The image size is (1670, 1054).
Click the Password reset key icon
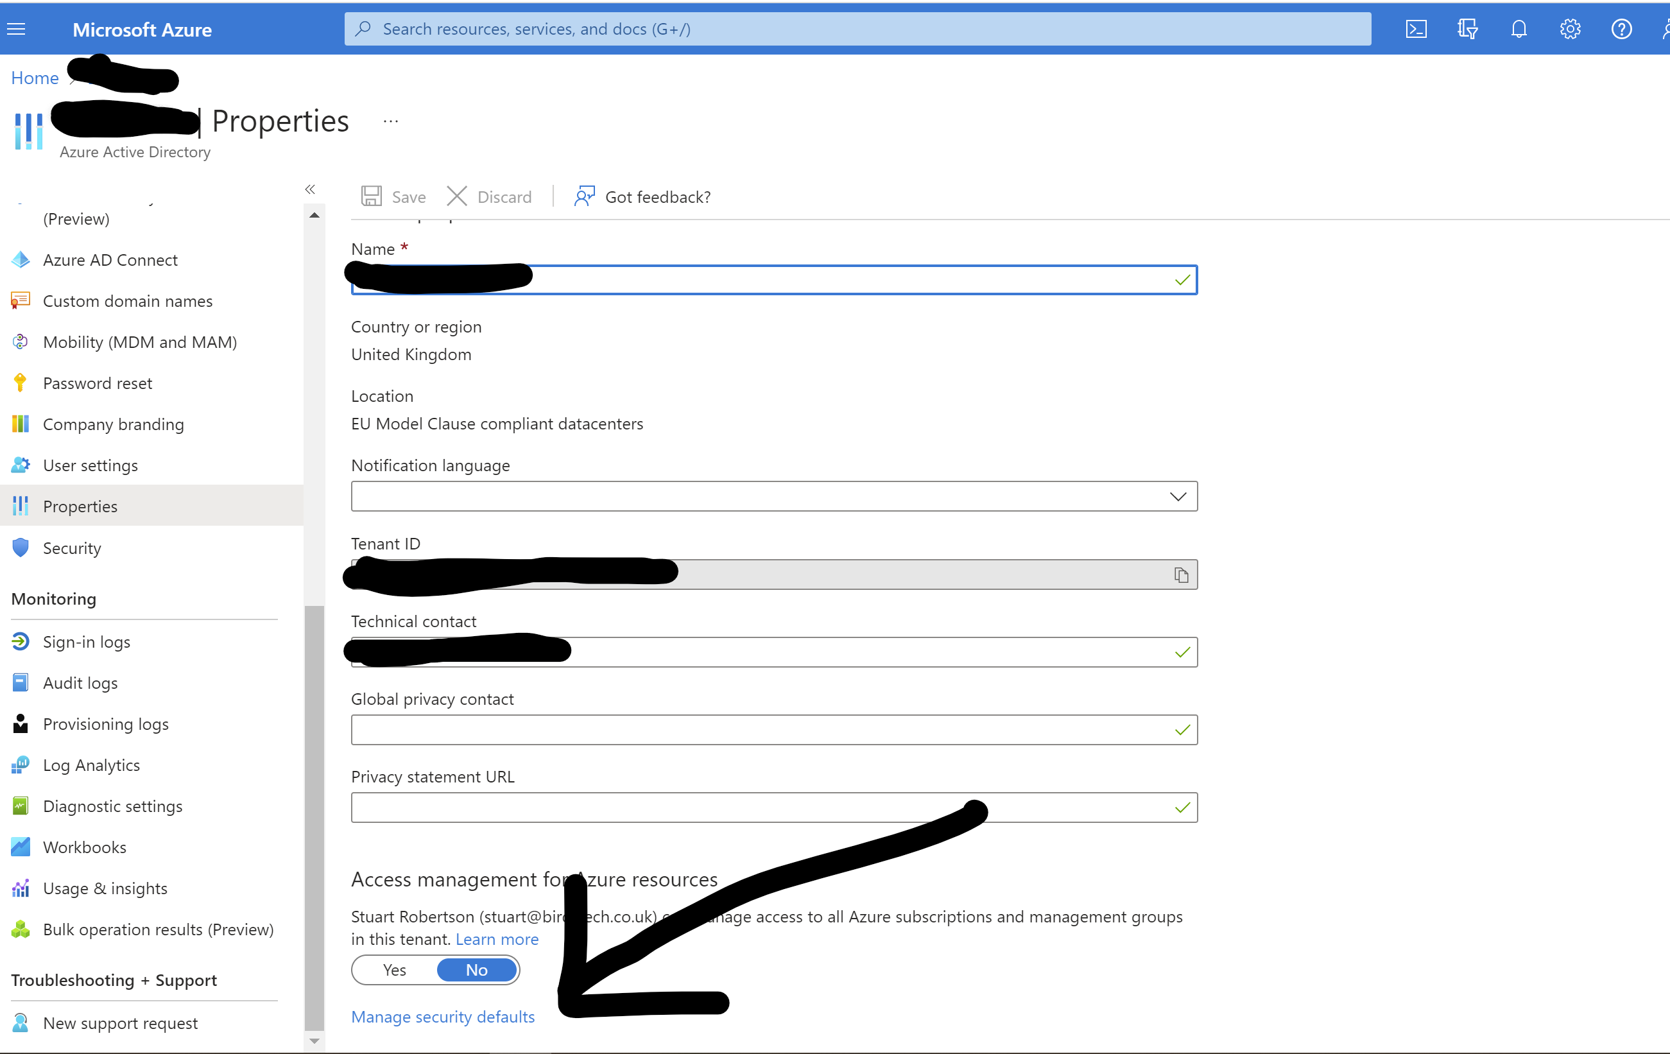click(x=20, y=383)
